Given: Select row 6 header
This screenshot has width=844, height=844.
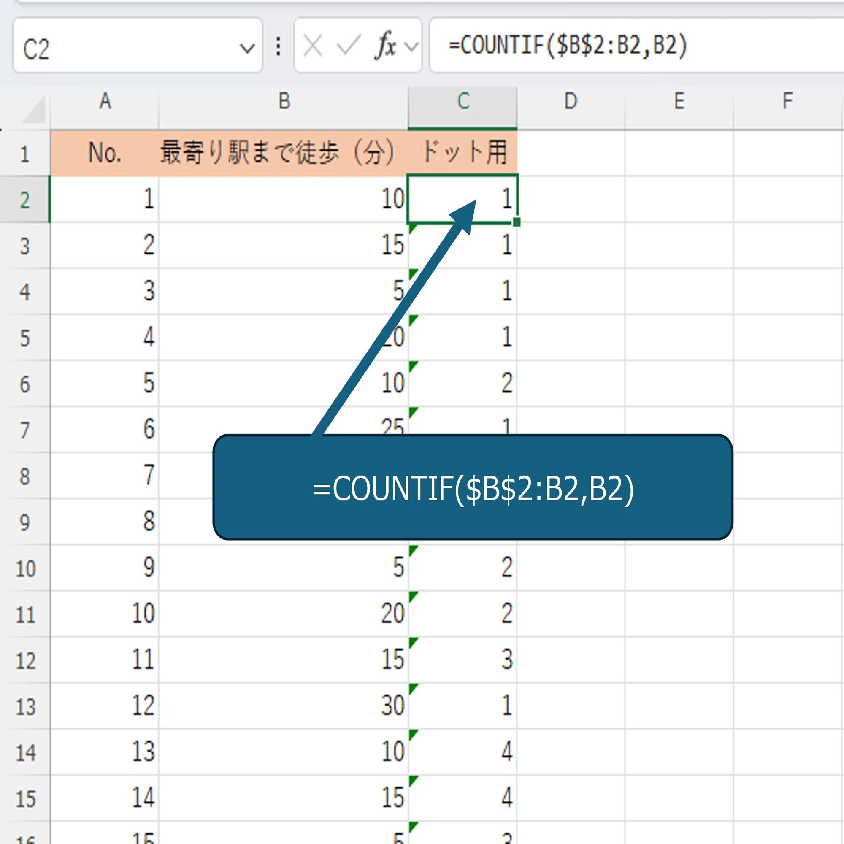Looking at the screenshot, I should 25,384.
